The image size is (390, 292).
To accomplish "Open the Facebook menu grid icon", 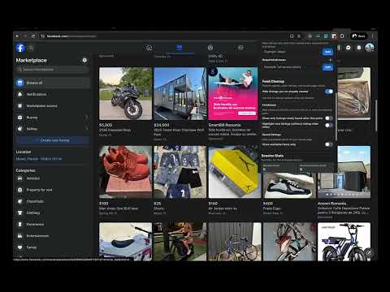I will click(x=339, y=48).
